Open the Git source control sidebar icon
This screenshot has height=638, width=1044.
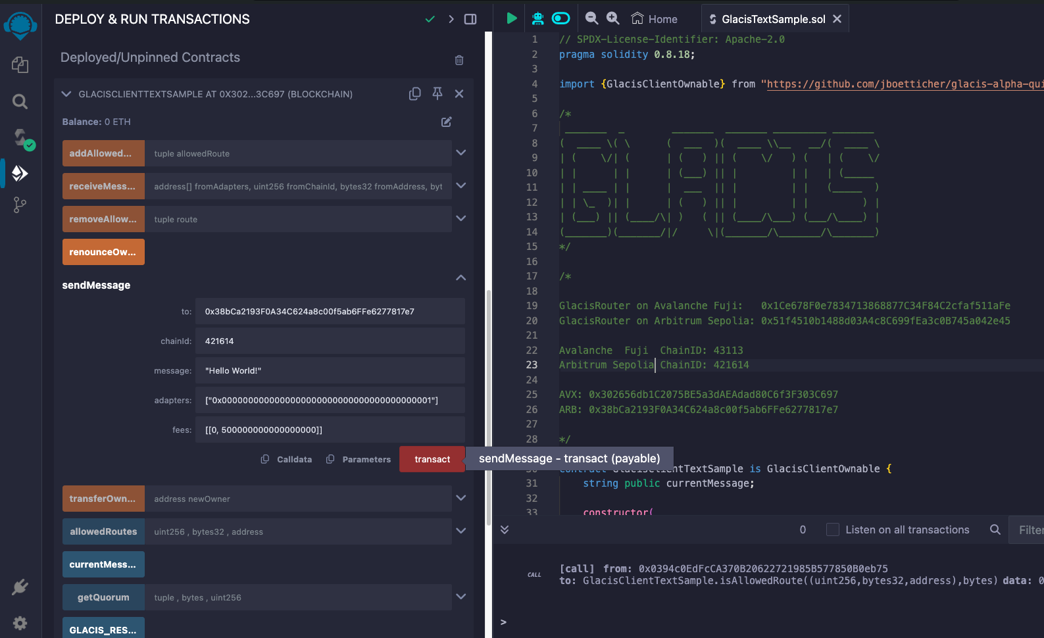click(20, 205)
